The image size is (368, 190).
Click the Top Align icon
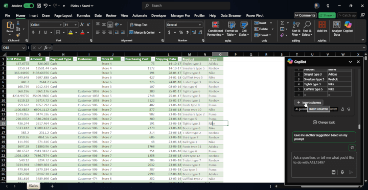click(98, 25)
